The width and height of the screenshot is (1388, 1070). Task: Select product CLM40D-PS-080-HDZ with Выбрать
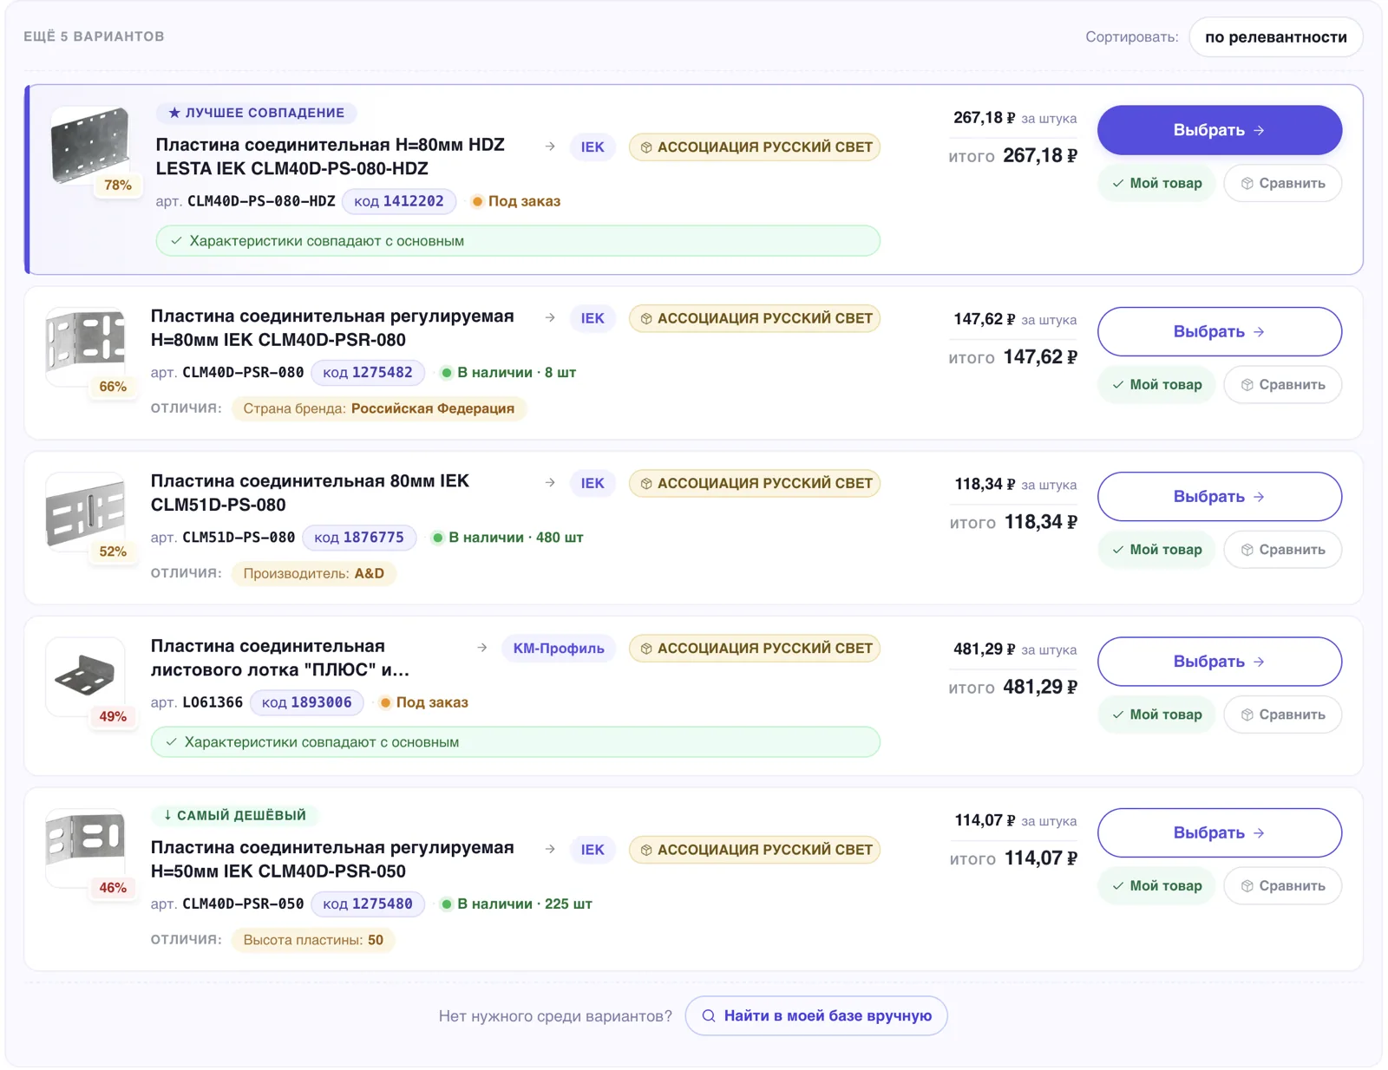[1219, 130]
